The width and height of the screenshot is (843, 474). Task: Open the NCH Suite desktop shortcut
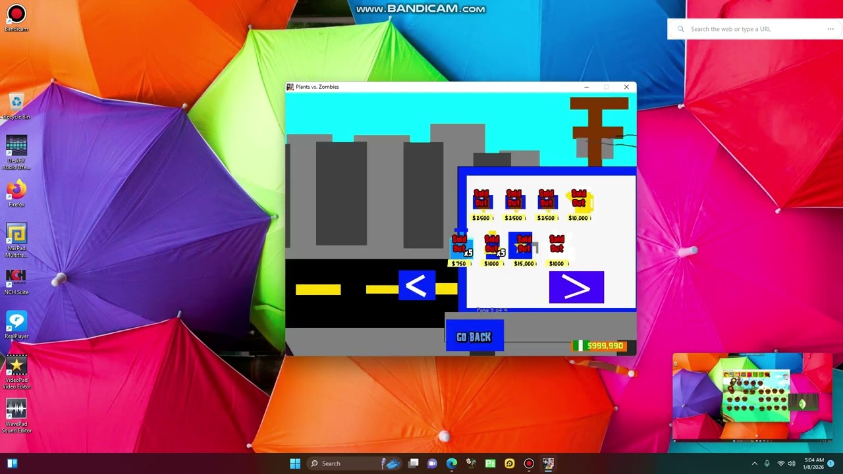[x=16, y=282]
